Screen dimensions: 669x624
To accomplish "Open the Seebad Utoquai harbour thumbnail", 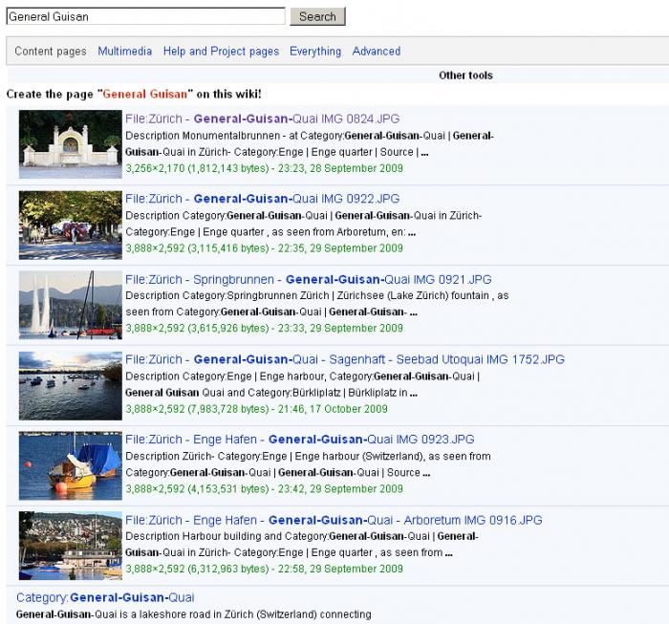I will pos(70,385).
